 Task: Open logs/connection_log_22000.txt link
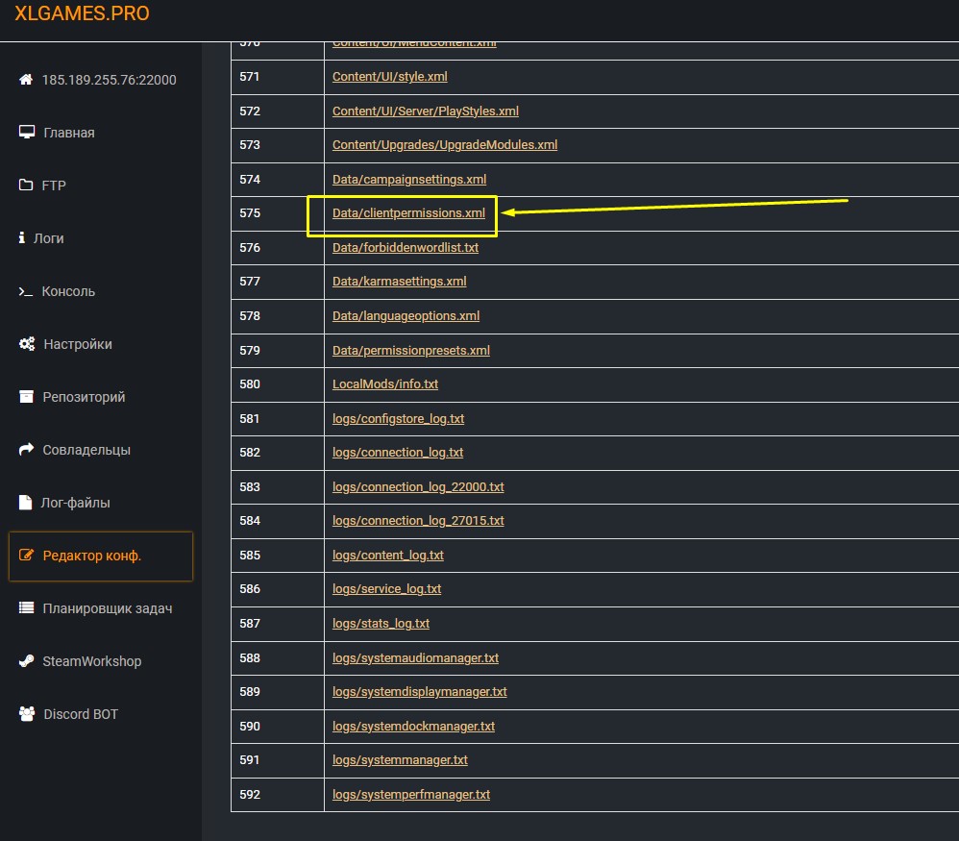418,486
